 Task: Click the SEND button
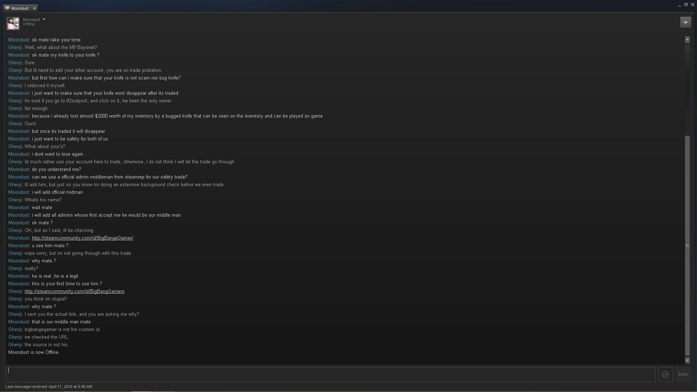(683, 375)
